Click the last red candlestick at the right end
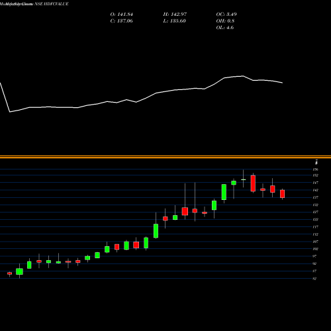 [283, 194]
